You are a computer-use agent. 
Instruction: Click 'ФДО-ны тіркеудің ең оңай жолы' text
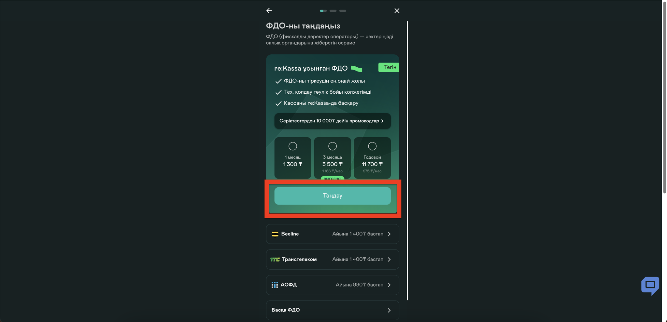tap(324, 81)
